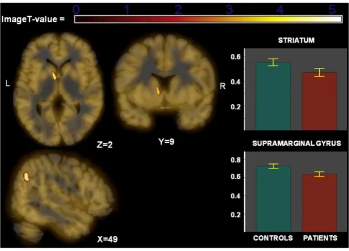
Task: Click the L hemisphere marker
Action: tap(8, 84)
